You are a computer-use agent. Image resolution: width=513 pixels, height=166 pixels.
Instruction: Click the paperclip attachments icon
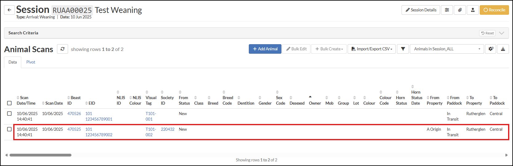(460, 10)
